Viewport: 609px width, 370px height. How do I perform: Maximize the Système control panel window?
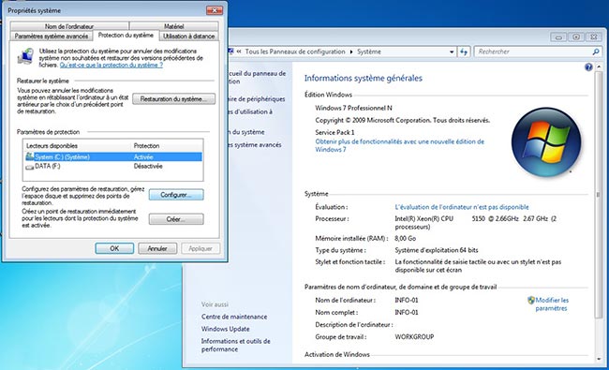click(576, 37)
